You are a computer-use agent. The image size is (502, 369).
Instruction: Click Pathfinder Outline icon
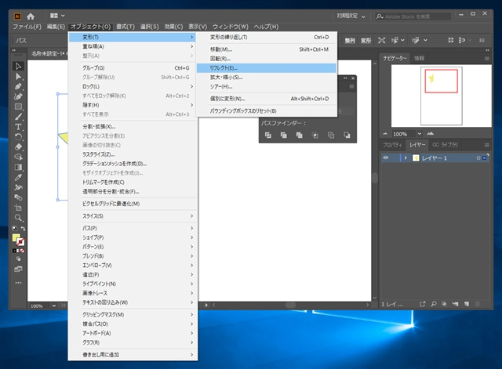(331, 136)
